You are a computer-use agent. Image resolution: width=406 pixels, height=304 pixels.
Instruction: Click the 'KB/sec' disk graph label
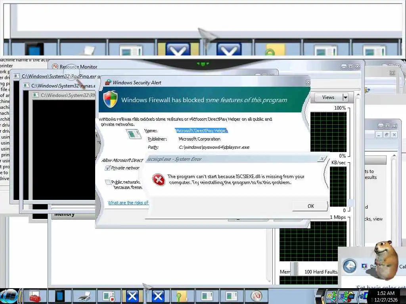(339, 163)
